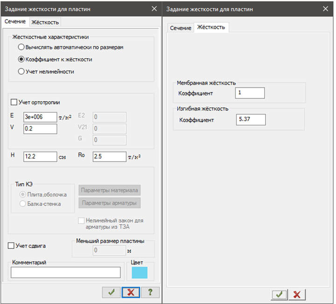Toggle the "Учет сдвига" checkbox

[x=12, y=245]
